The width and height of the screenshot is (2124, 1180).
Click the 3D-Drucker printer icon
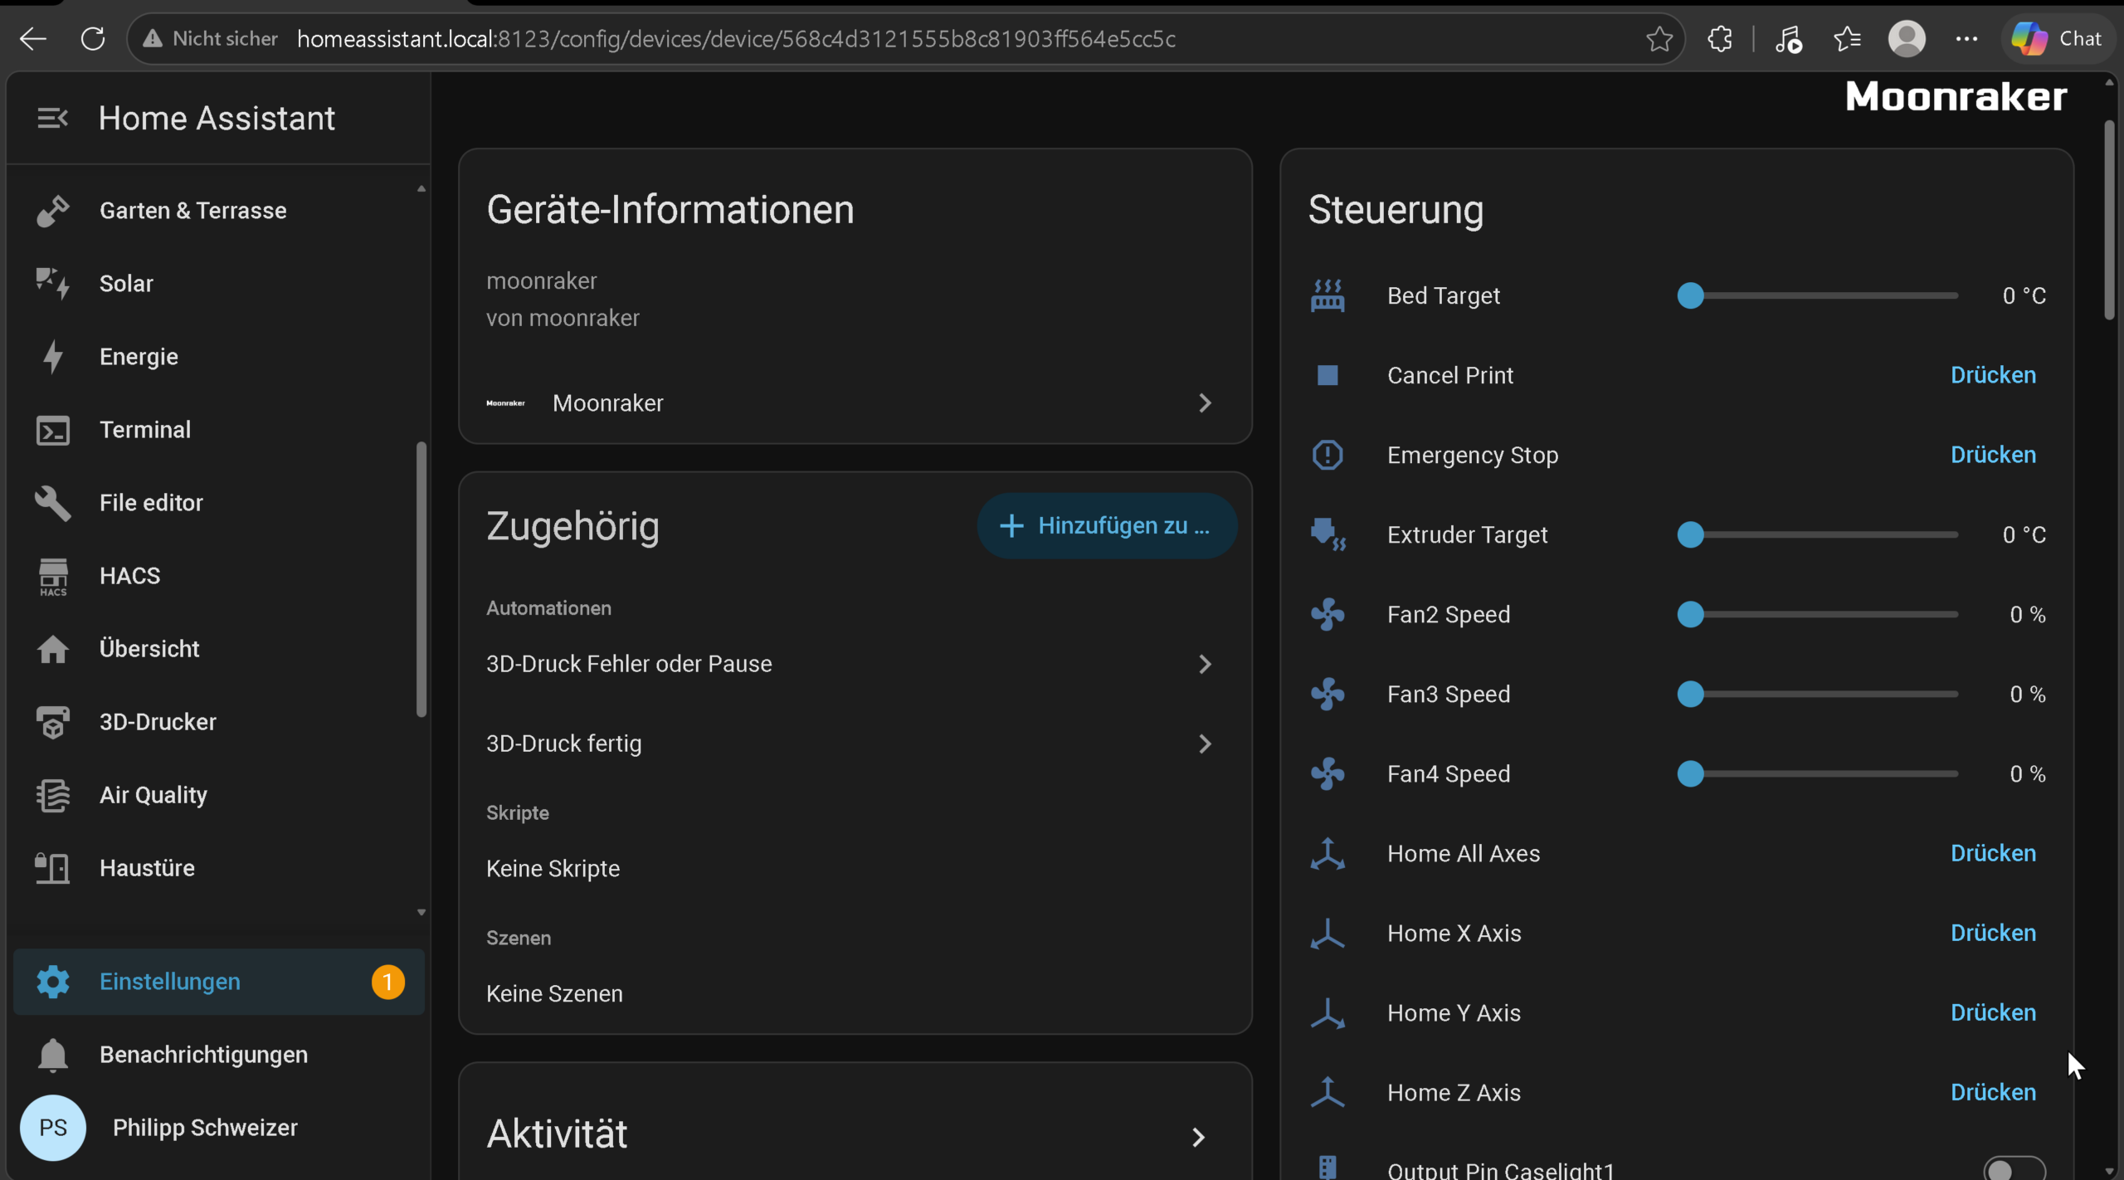point(52,722)
